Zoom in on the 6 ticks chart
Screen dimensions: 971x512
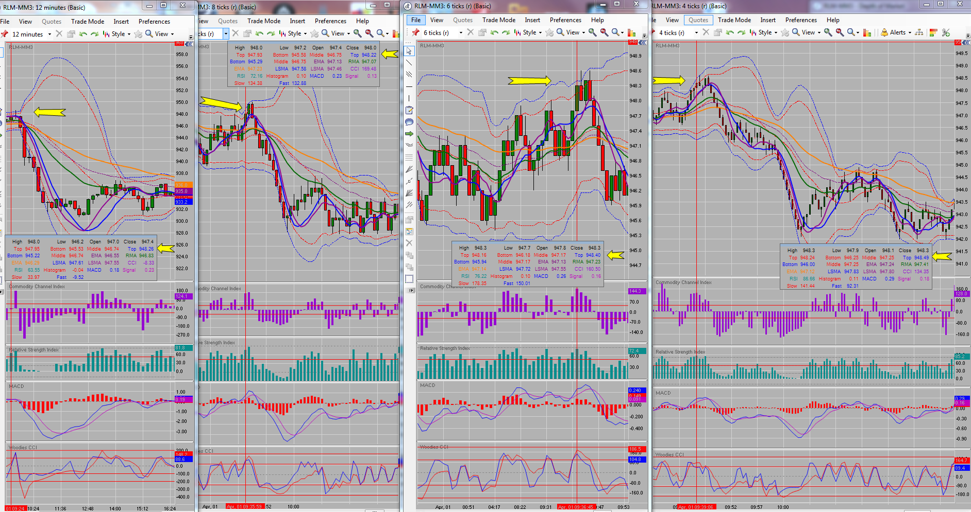(593, 32)
